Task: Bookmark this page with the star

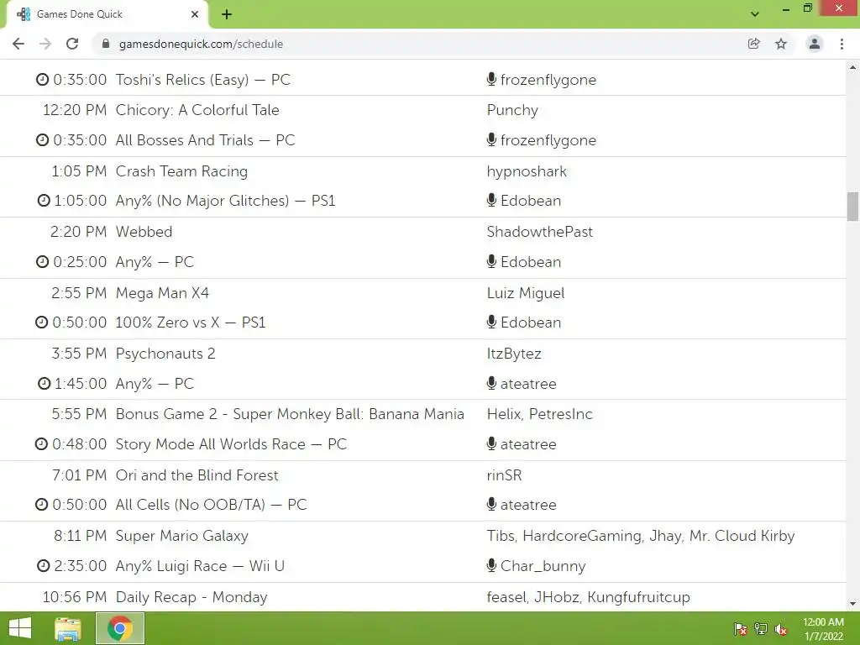Action: [x=781, y=44]
